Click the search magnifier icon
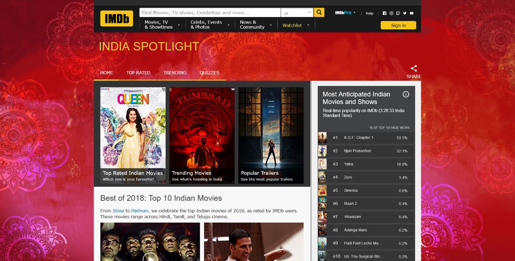Screen dimensions: 515x261 (319, 12)
